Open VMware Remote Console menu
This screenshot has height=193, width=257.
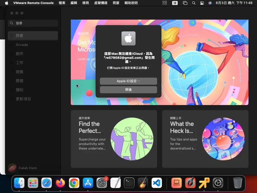[33, 3]
